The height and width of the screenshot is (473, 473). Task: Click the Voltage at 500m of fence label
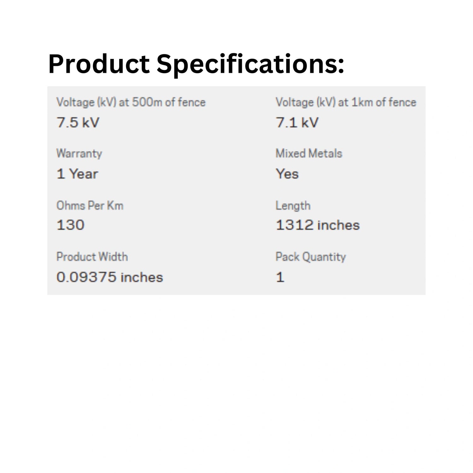click(x=131, y=102)
